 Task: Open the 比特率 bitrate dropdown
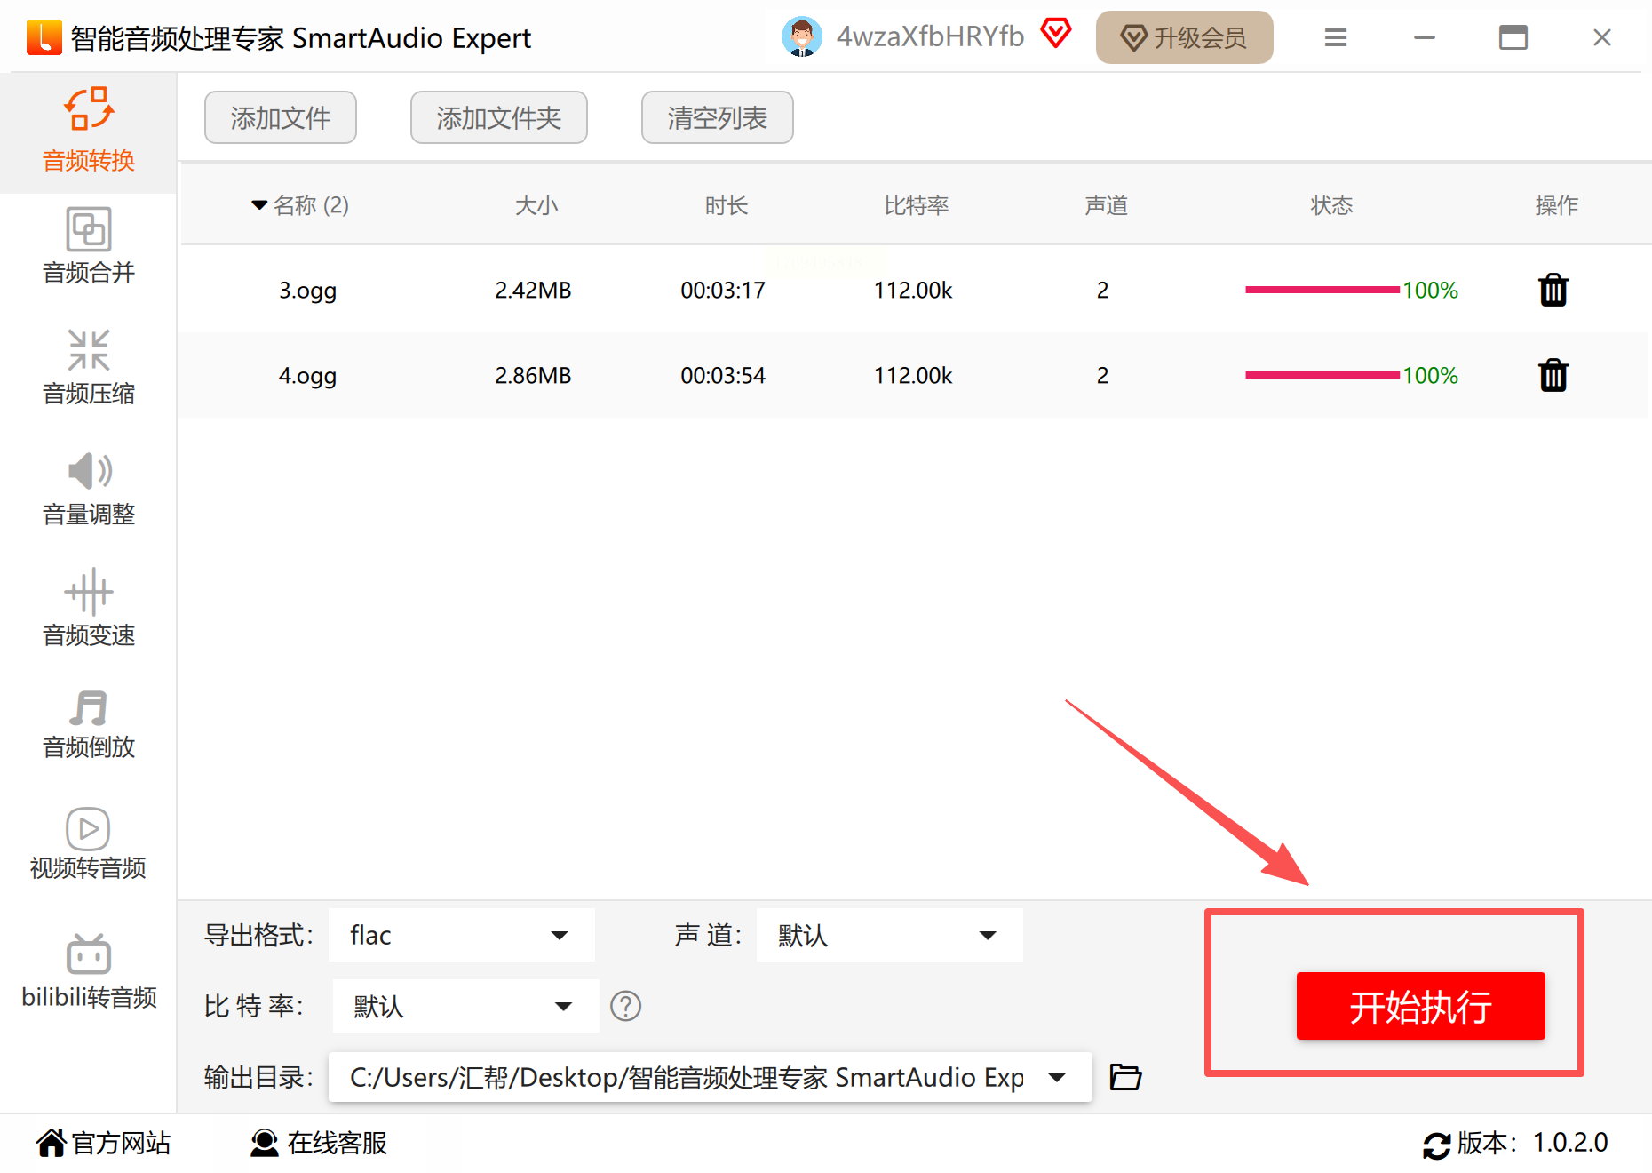coord(466,1006)
